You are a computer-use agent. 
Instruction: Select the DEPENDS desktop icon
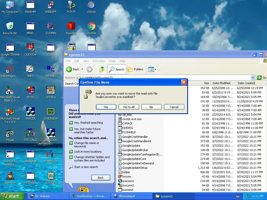[x=51, y=71]
